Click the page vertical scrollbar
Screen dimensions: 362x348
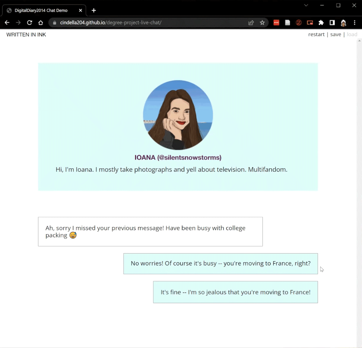359,193
